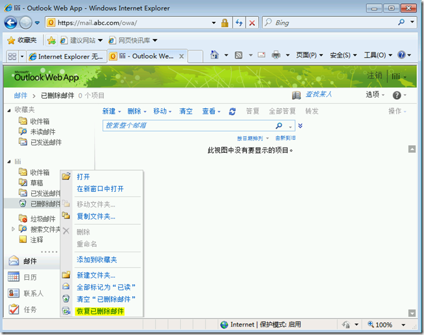
Task: Click the address book icon near Find Someone
Action: pos(296,95)
